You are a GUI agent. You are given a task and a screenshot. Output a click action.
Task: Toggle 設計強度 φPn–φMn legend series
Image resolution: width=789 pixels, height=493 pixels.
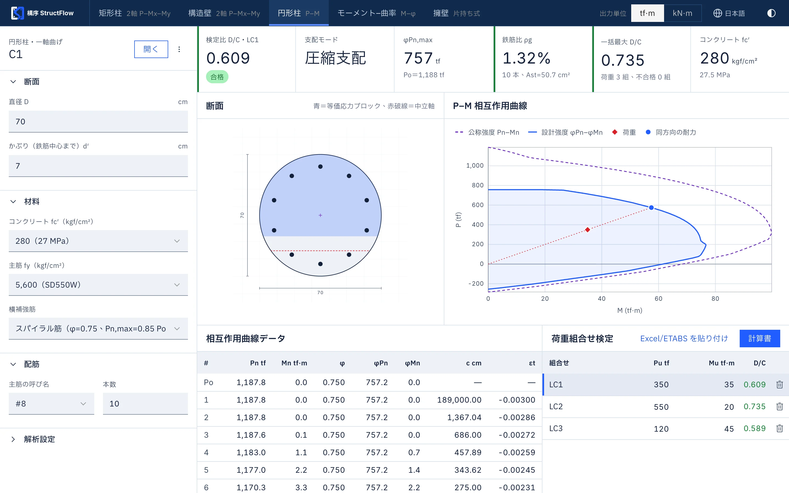coord(565,132)
